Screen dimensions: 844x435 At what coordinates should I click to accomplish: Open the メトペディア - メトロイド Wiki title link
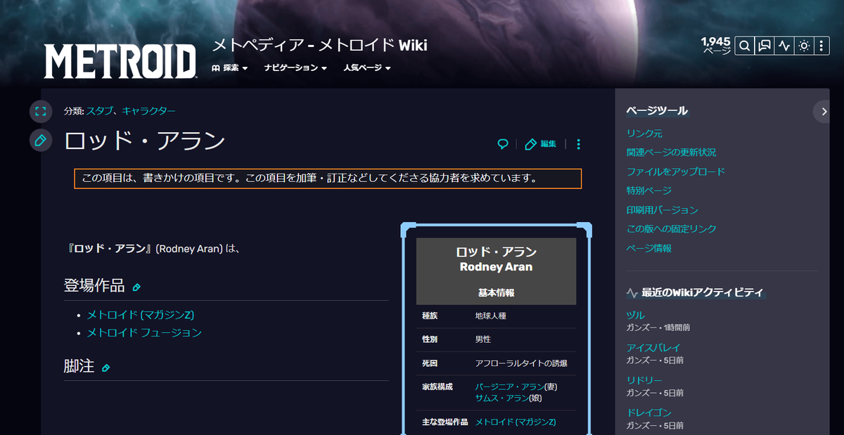(320, 46)
